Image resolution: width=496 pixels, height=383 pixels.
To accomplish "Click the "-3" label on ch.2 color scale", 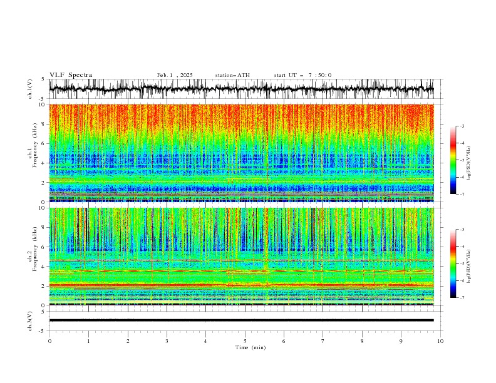I will [462, 230].
